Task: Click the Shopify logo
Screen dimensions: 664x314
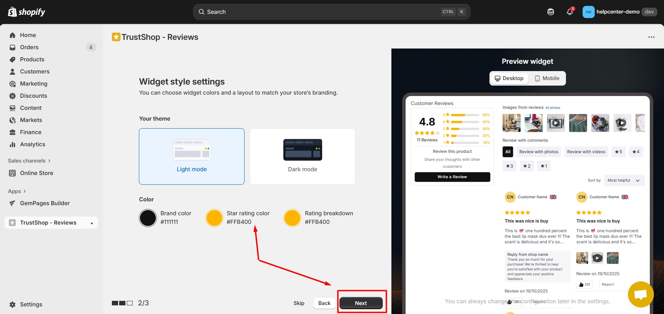Action: 27,12
